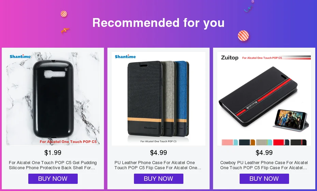
Task: Click the Shantime logo on the first product
Action: click(x=20, y=57)
